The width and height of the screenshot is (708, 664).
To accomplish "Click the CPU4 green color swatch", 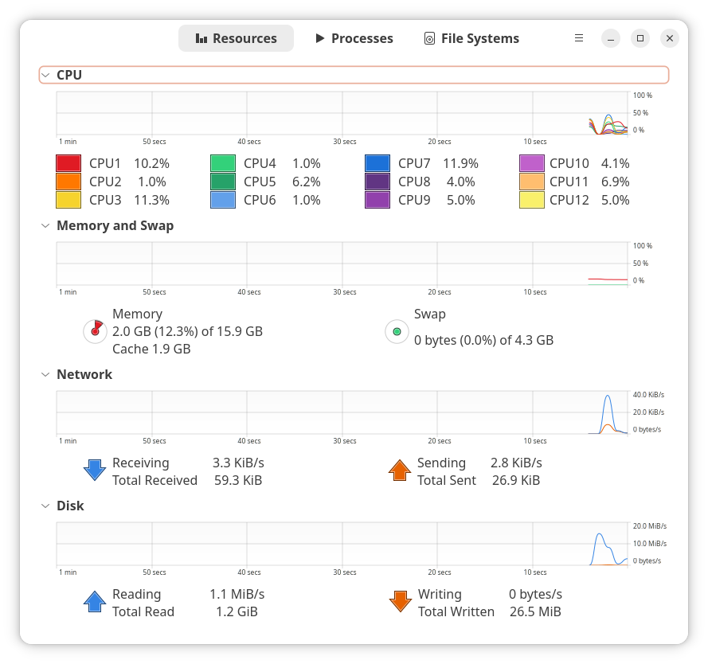I will point(223,163).
